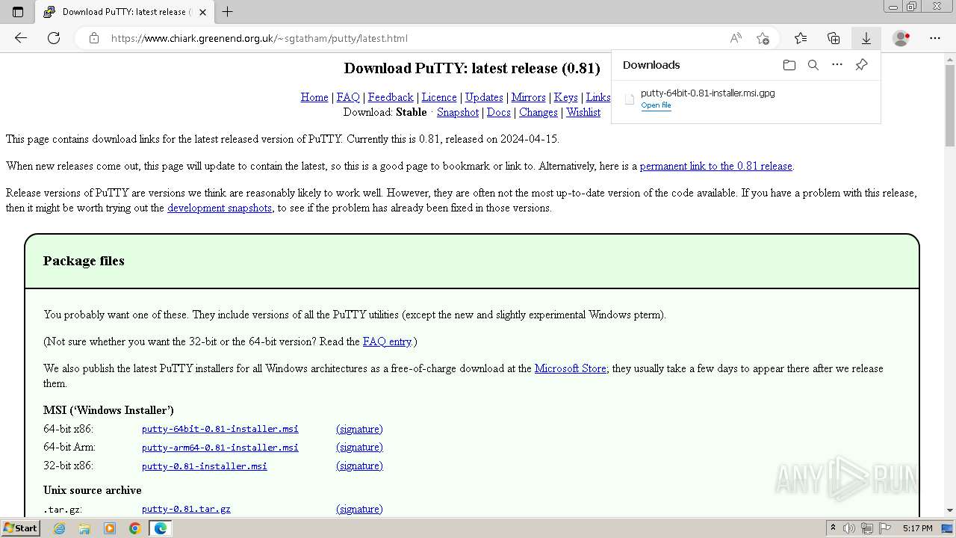Go back with the browser back arrow
956x538 pixels.
[x=21, y=38]
